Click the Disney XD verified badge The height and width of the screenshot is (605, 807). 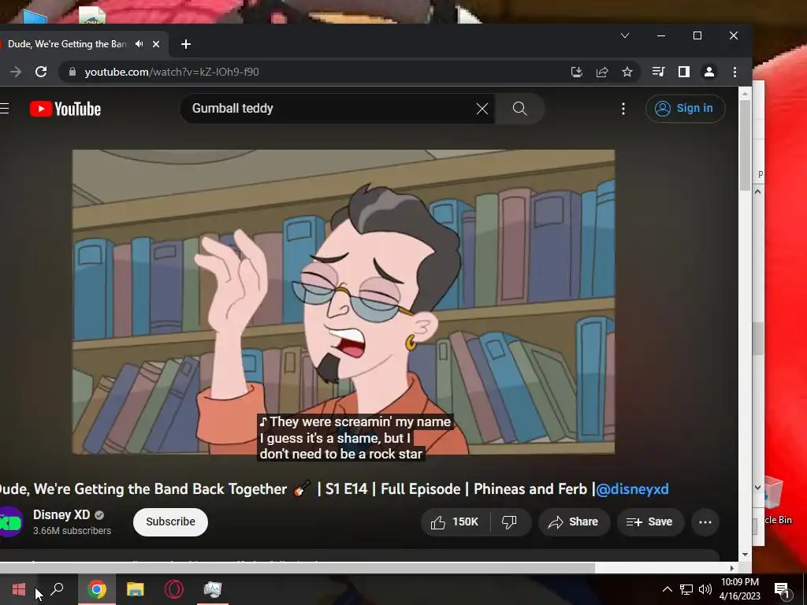pyautogui.click(x=99, y=515)
